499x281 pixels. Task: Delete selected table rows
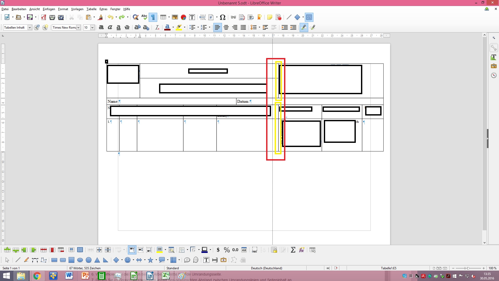point(44,250)
